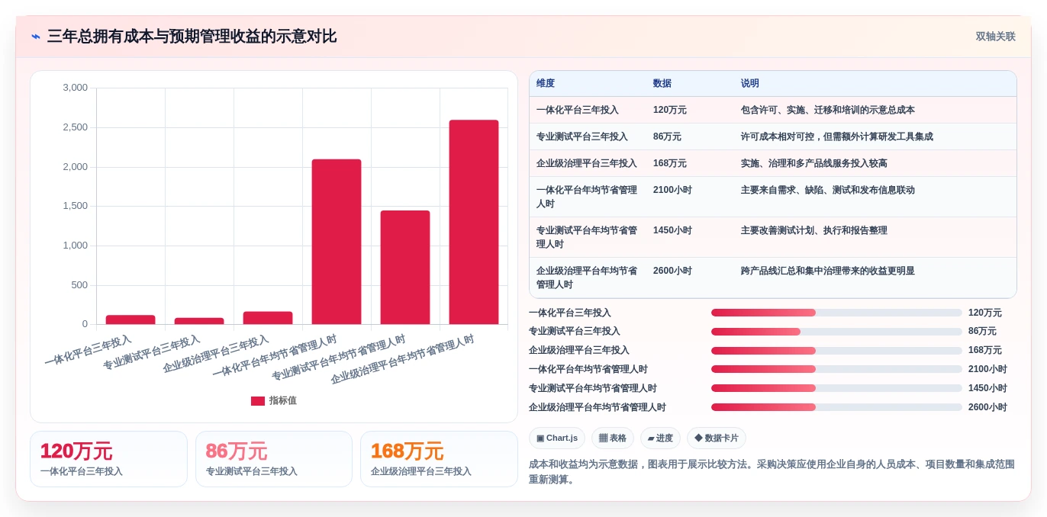1047x517 pixels.
Task: Toggle the 指标值 legend swatch in chart
Action: click(258, 401)
